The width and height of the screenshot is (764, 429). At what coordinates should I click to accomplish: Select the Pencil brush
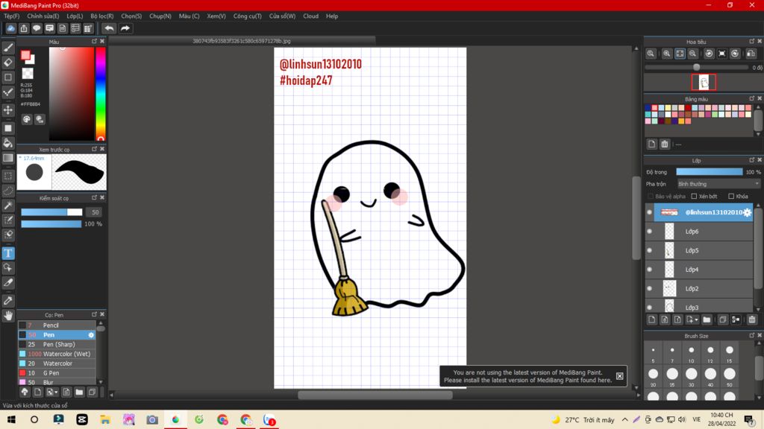tap(57, 325)
